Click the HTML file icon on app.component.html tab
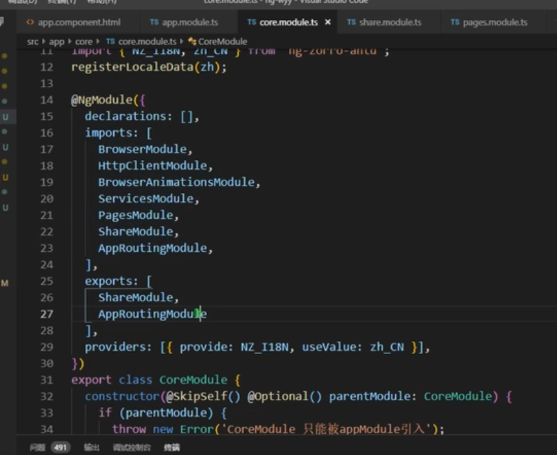The height and width of the screenshot is (455, 557). [x=30, y=23]
